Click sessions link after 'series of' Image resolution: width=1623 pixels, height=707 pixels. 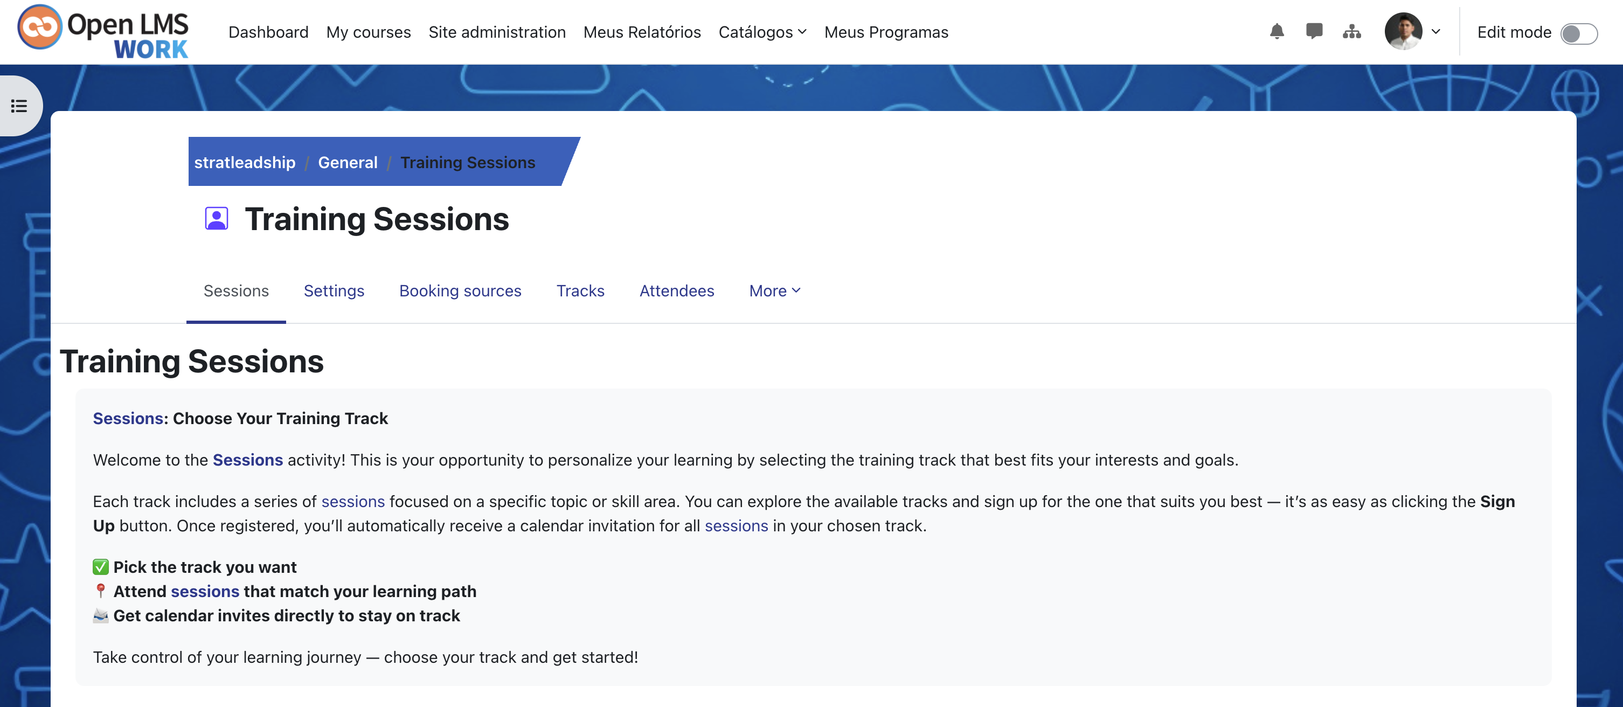pos(353,502)
